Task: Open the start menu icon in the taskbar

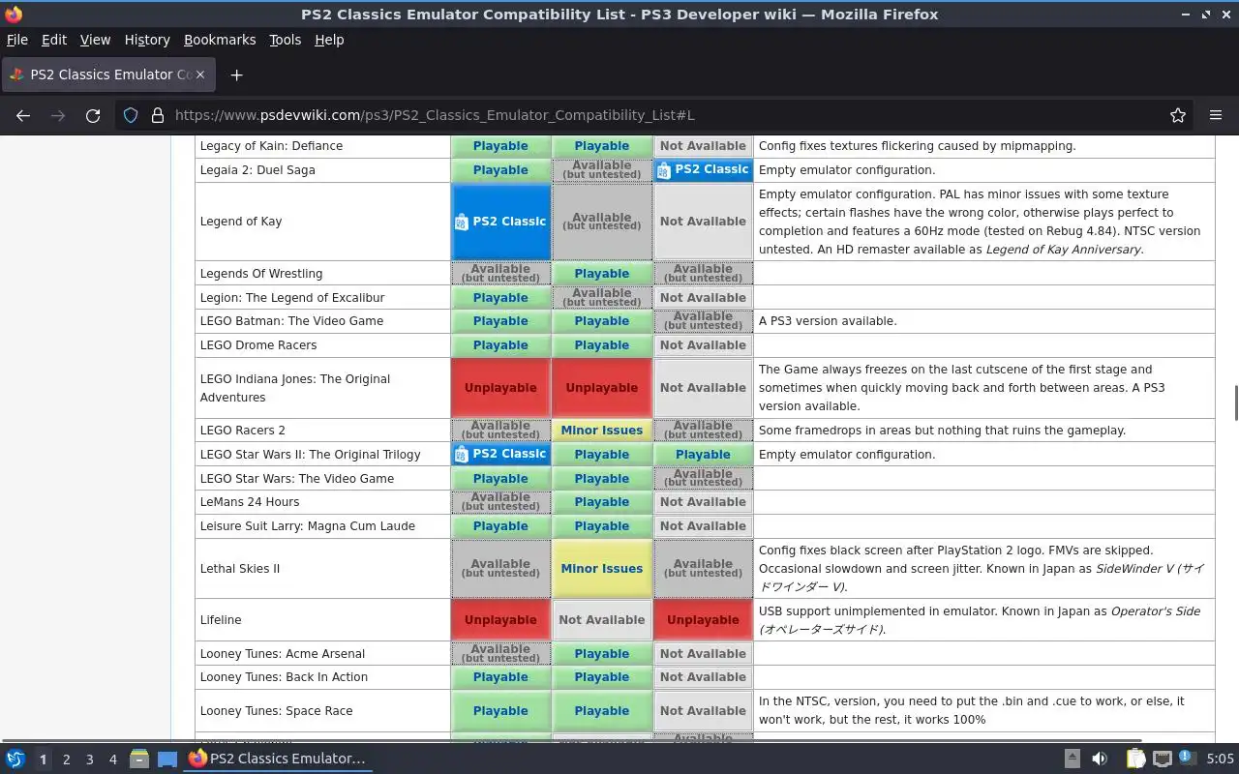Action: click(15, 759)
